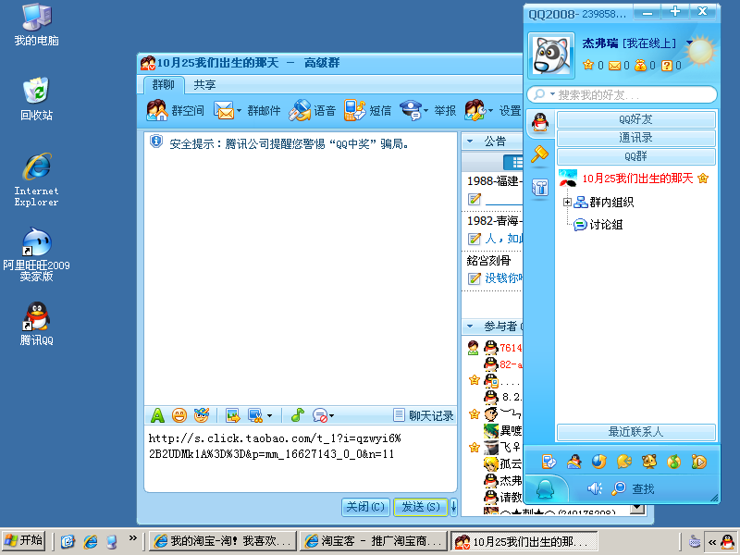This screenshot has width=740, height=555.
Task: Open the screen capture dropdown arrow
Action: pyautogui.click(x=269, y=415)
